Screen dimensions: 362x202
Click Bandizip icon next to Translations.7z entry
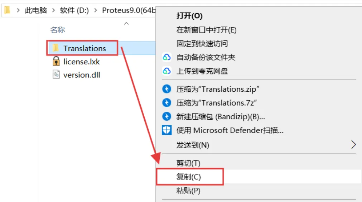coord(167,103)
